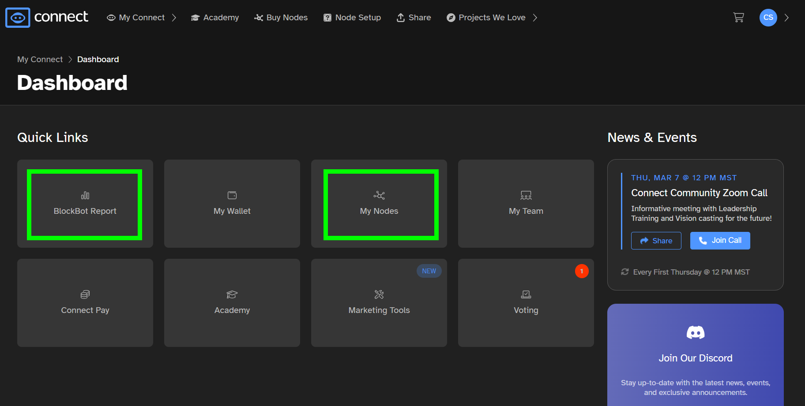This screenshot has width=805, height=406.
Task: Open the Academy quick link tile
Action: coord(232,303)
